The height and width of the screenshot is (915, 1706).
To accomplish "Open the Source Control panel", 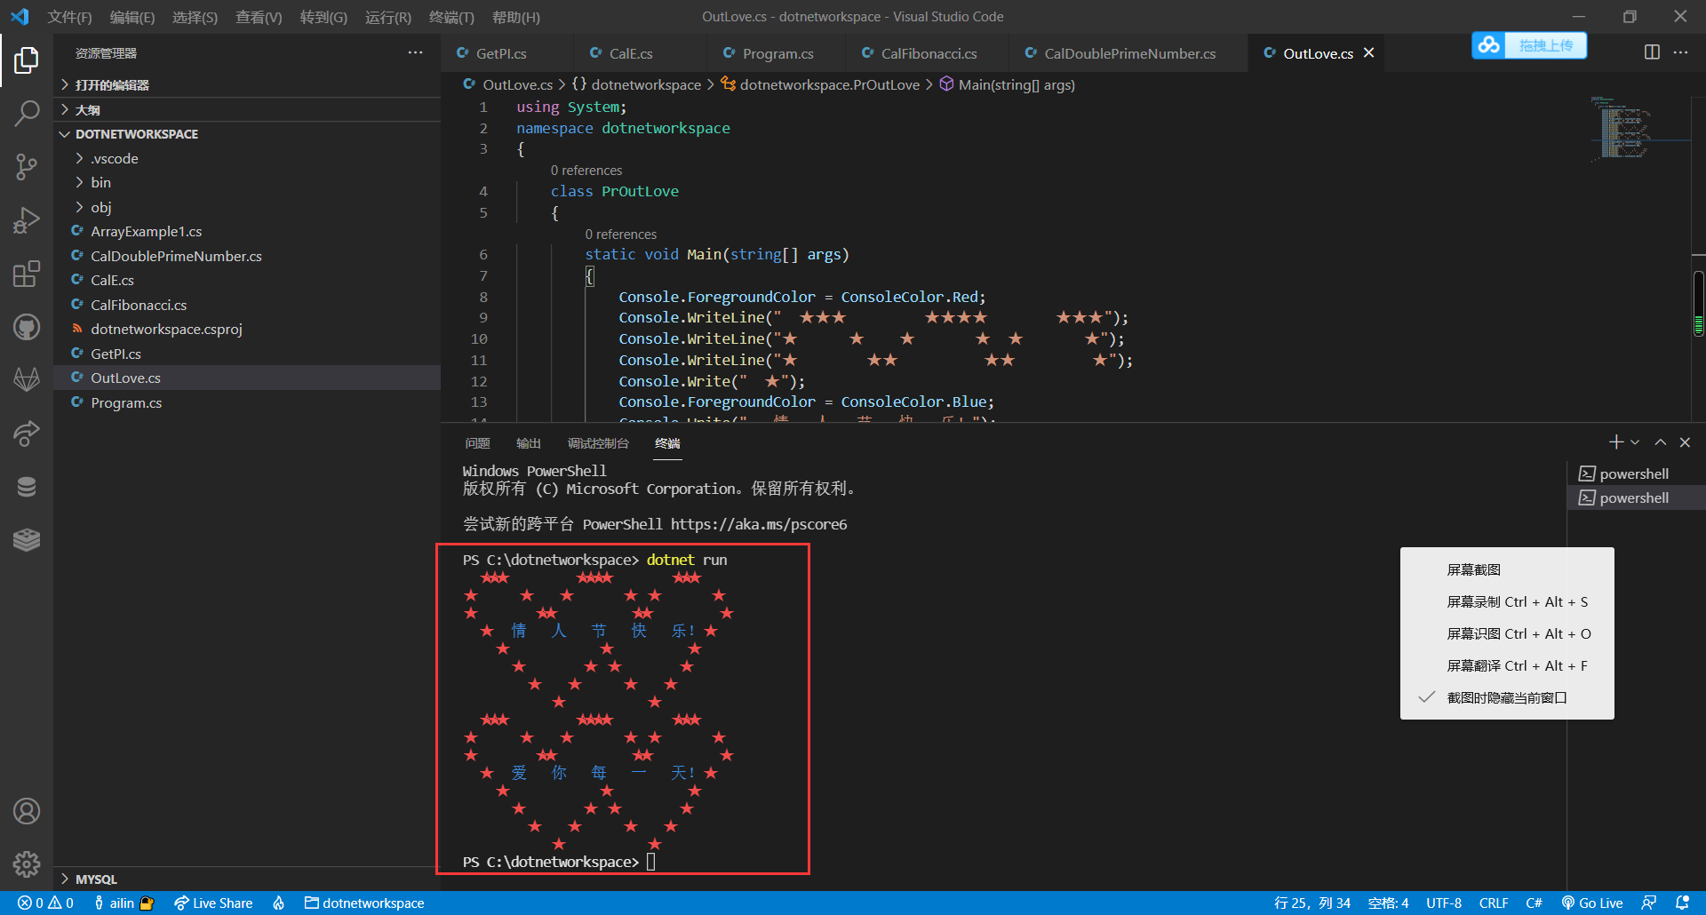I will click(27, 166).
